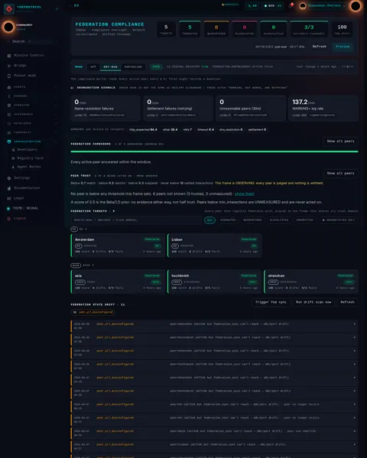The image size is (367, 458).
Task: Expand the GOVERNANCE sidebar section
Action: tap(32, 114)
